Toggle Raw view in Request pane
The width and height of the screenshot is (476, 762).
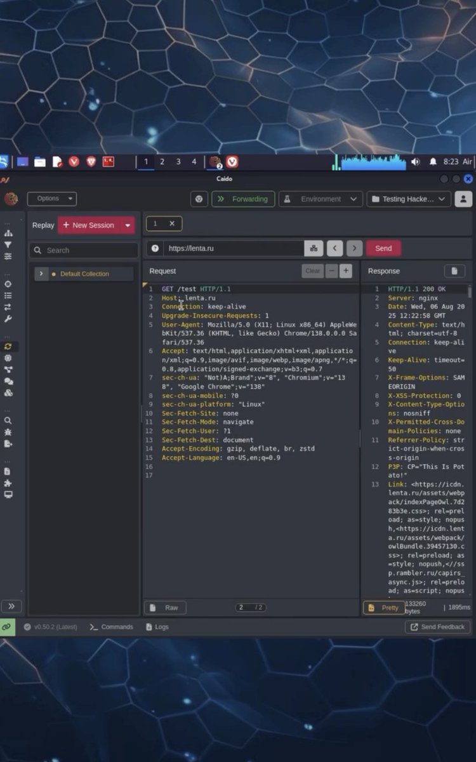(x=165, y=608)
